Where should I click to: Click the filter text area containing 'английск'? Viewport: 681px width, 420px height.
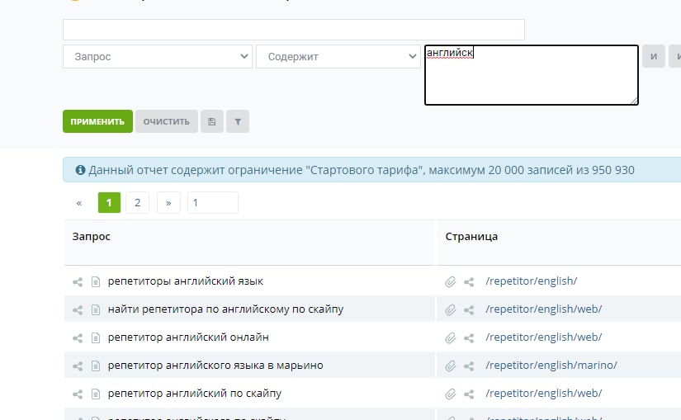(531, 75)
